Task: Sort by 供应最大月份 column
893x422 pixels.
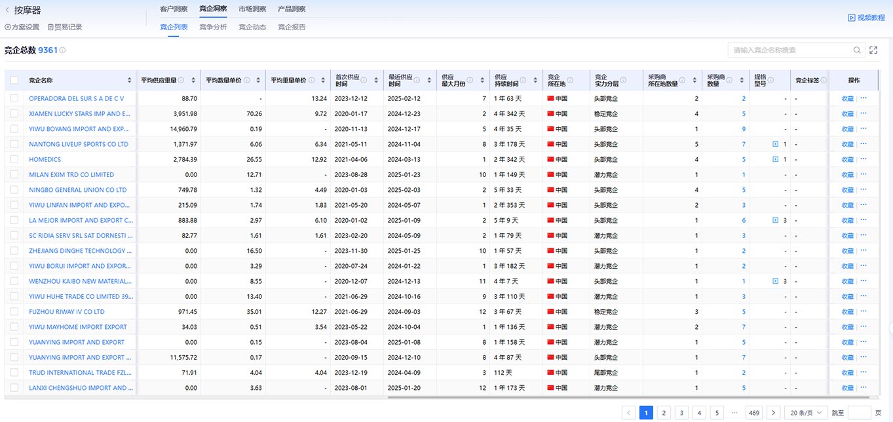Action: [482, 80]
